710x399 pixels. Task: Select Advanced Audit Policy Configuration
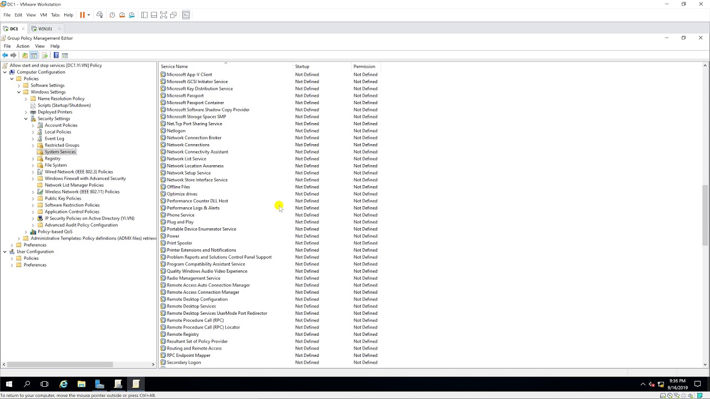pyautogui.click(x=81, y=225)
